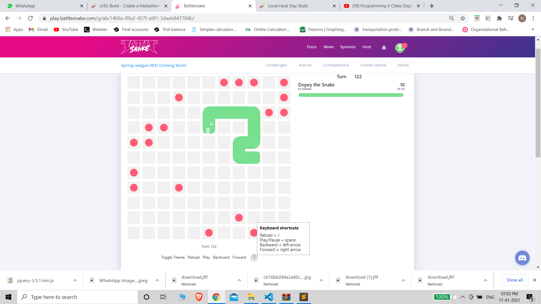Toggle Theme of the game board
This screenshot has width=541, height=304.
click(x=173, y=257)
